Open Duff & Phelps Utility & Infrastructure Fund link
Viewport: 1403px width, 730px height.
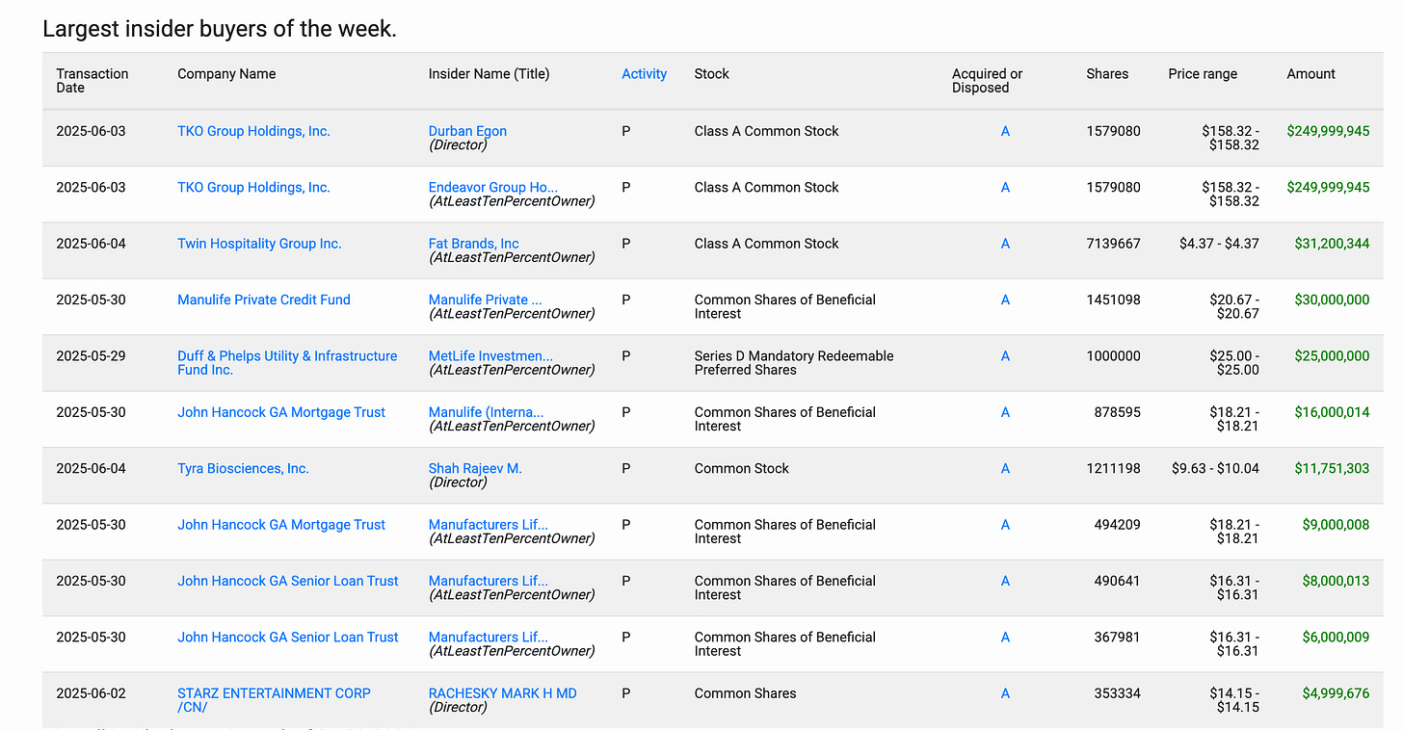[x=287, y=363]
